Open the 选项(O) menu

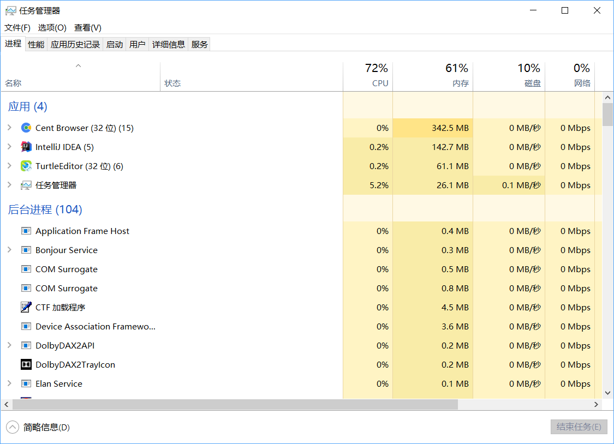tap(52, 28)
